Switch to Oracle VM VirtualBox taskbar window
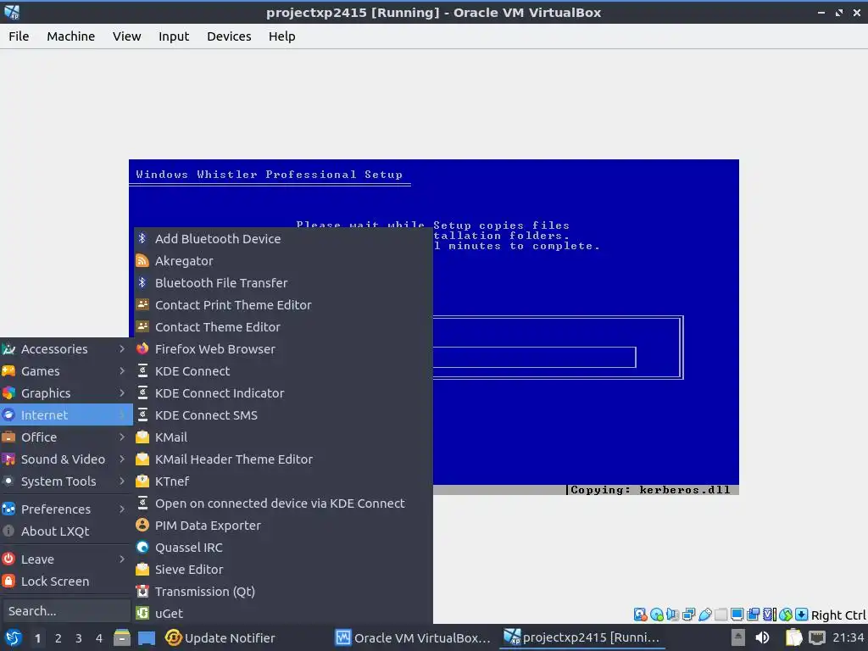Viewport: 868px width, 651px height. click(x=413, y=637)
